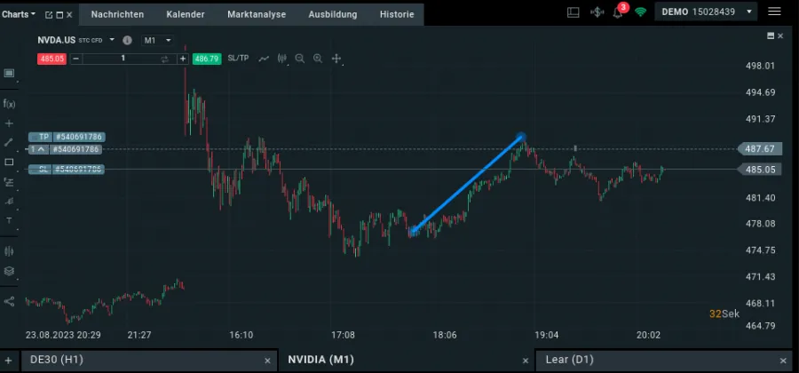Open the f(x) indicators menu
The width and height of the screenshot is (799, 373).
9,103
